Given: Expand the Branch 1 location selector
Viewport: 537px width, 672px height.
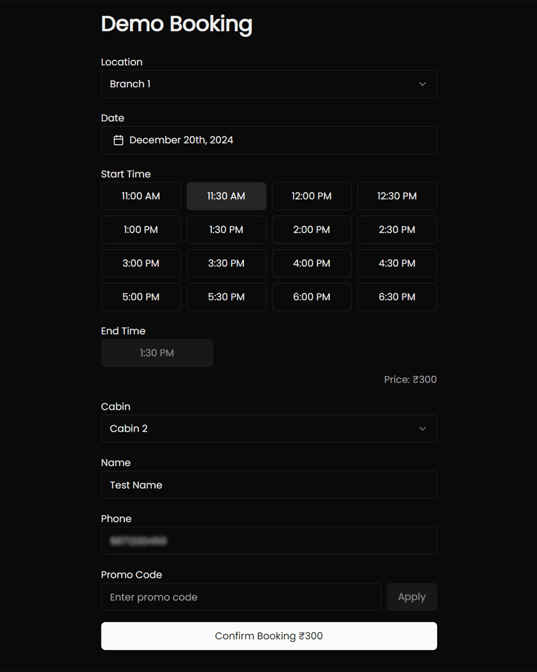Looking at the screenshot, I should (268, 84).
